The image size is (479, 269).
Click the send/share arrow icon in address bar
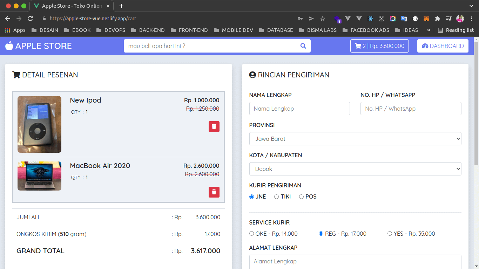(x=311, y=19)
